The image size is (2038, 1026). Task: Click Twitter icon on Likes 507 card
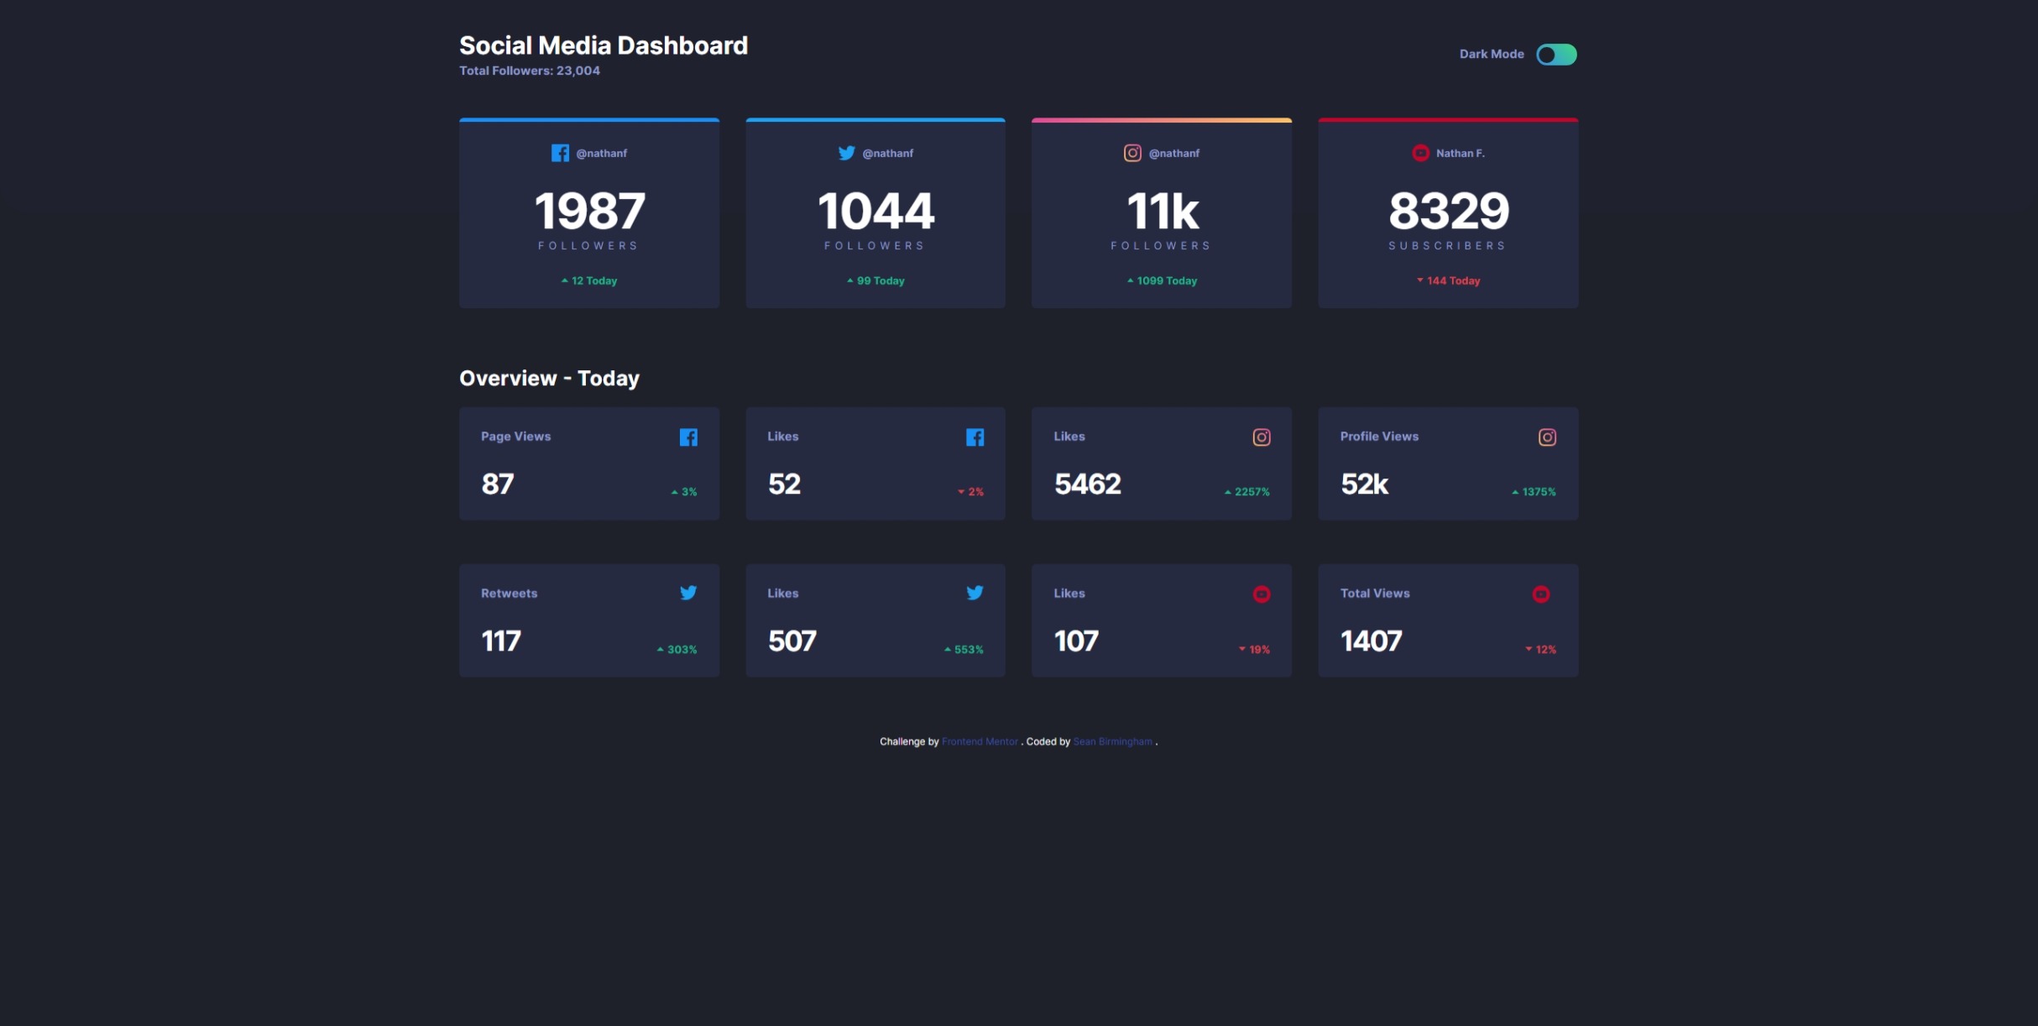pyautogui.click(x=975, y=593)
